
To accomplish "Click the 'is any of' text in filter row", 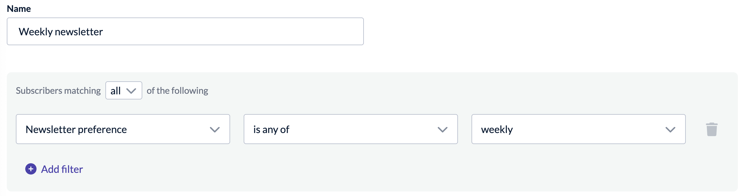I will pos(271,130).
